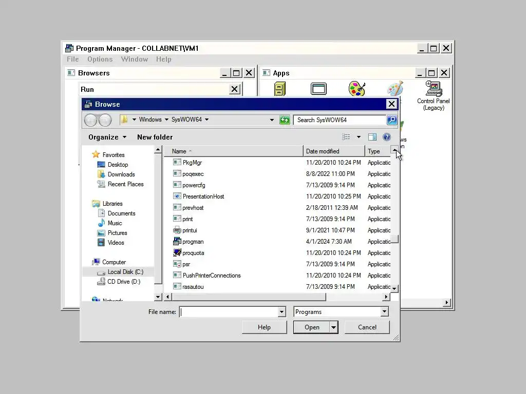Select CD Drive (D:)
The width and height of the screenshot is (526, 394).
[x=124, y=282]
